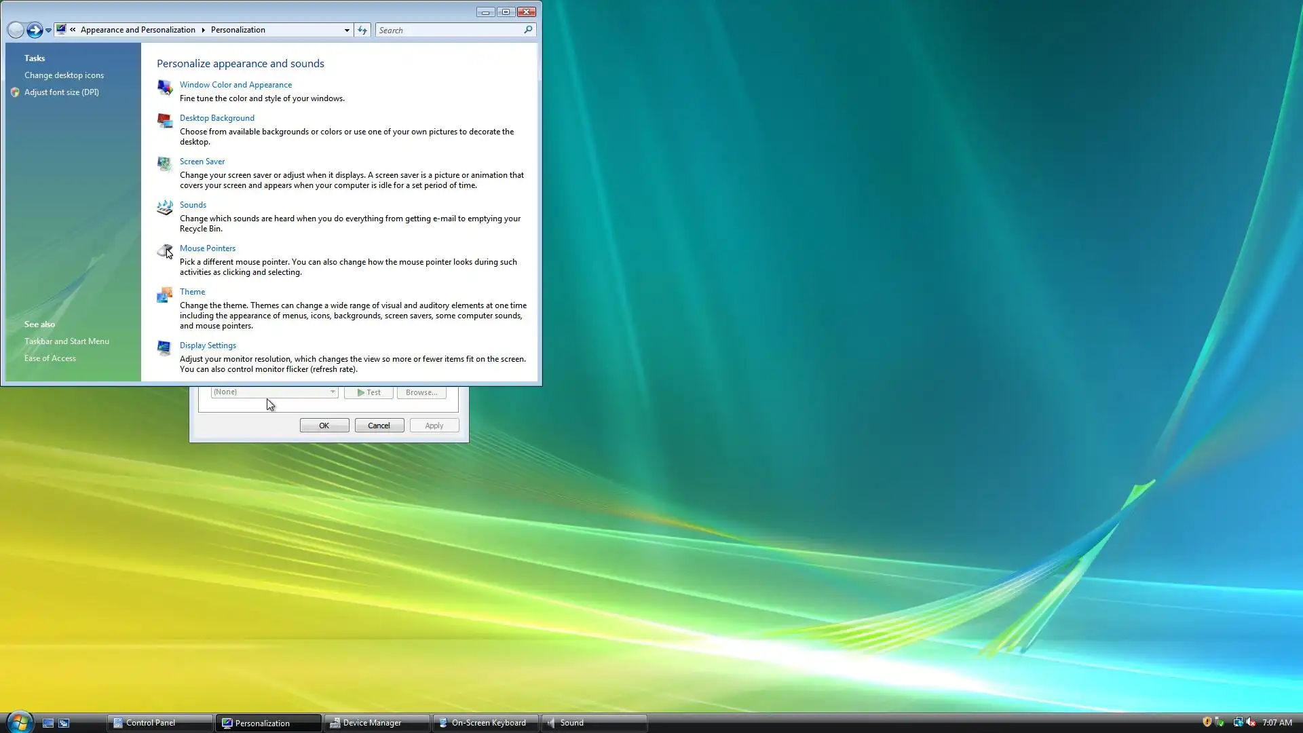Expand the address bar history dropdown
The width and height of the screenshot is (1303, 733).
347,30
